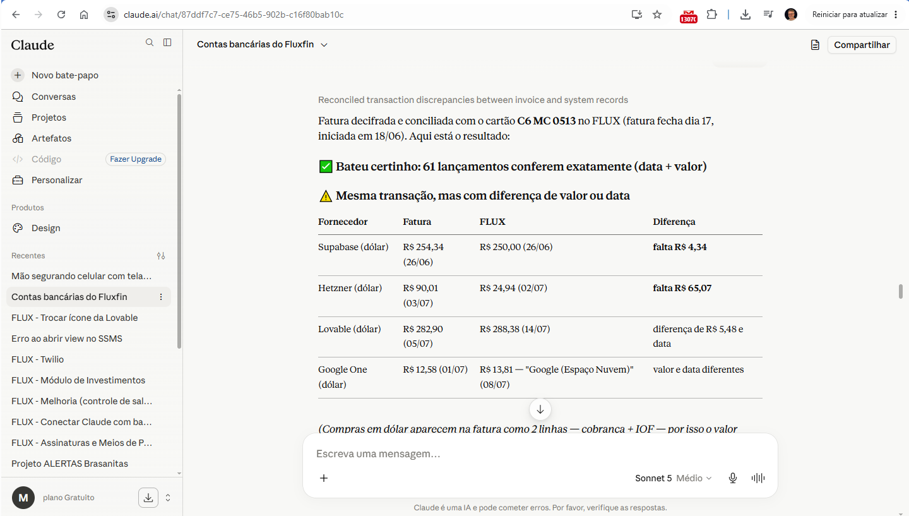Expand the account menu chevrons
This screenshot has height=516, width=909.
(x=168, y=498)
